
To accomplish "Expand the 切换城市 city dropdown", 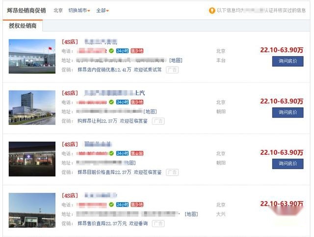I will tap(79, 10).
